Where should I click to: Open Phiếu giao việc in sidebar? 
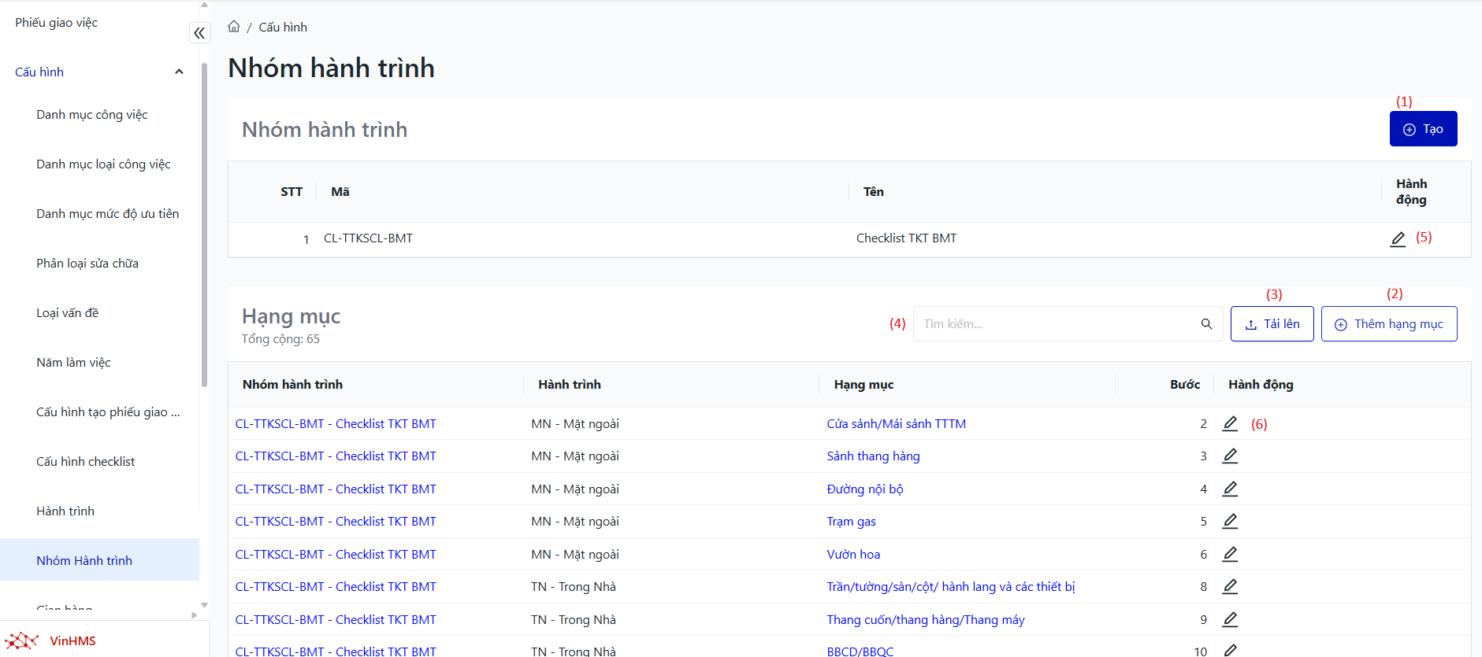click(x=57, y=23)
